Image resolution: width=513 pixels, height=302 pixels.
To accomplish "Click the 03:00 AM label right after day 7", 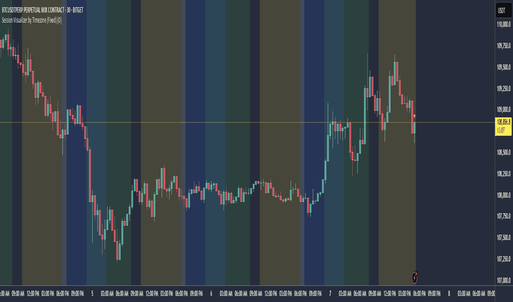I will [345, 294].
